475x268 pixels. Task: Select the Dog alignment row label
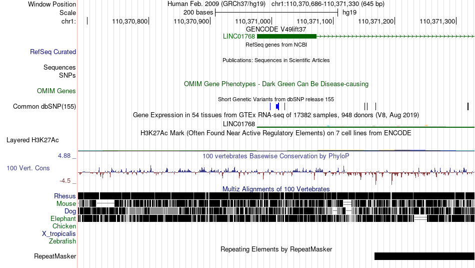pos(70,211)
